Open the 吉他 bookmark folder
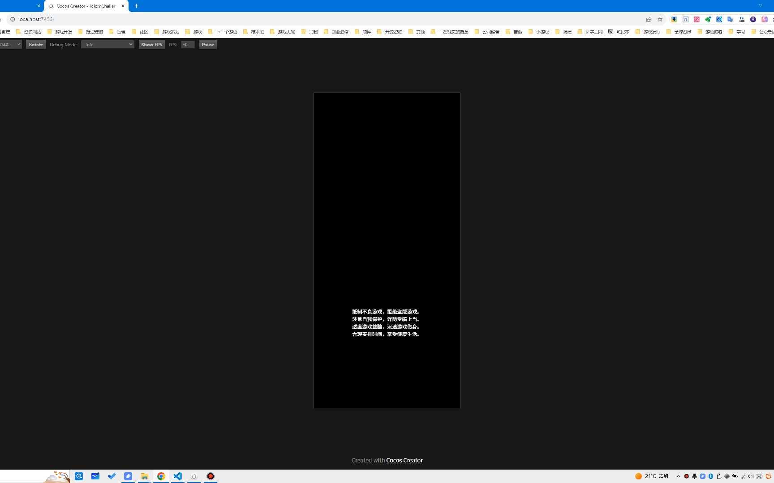The image size is (774, 483). (514, 32)
